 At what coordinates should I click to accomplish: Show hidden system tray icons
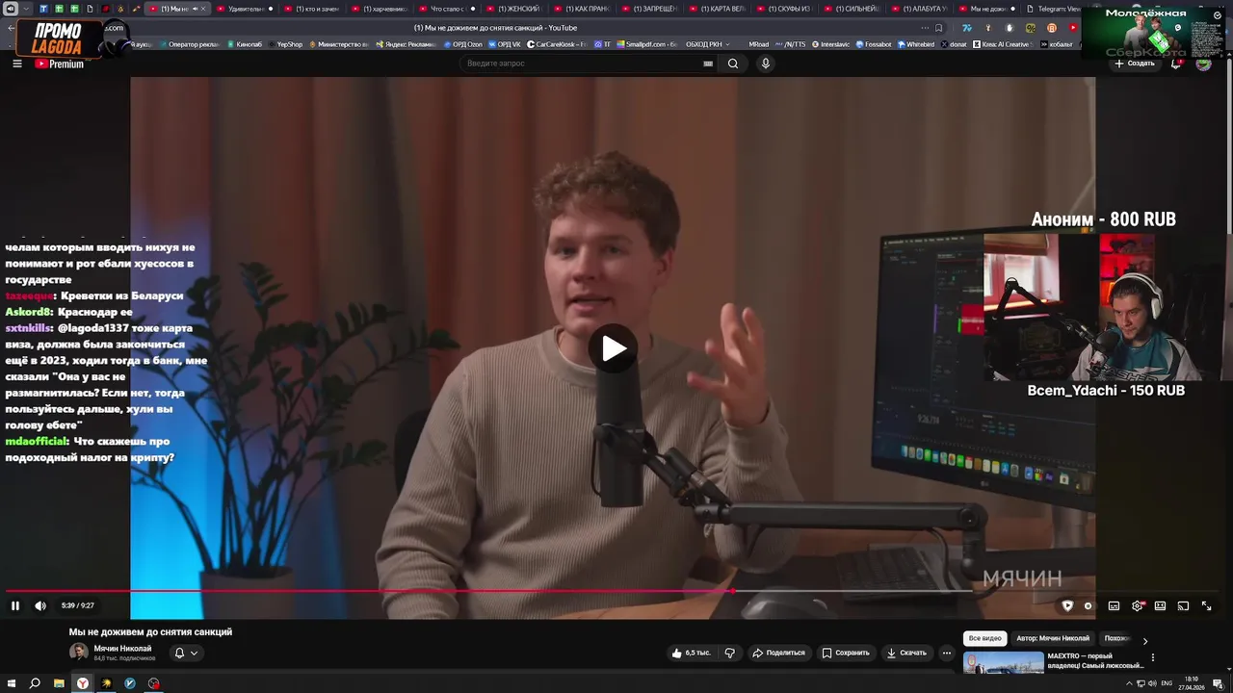coord(1129,683)
